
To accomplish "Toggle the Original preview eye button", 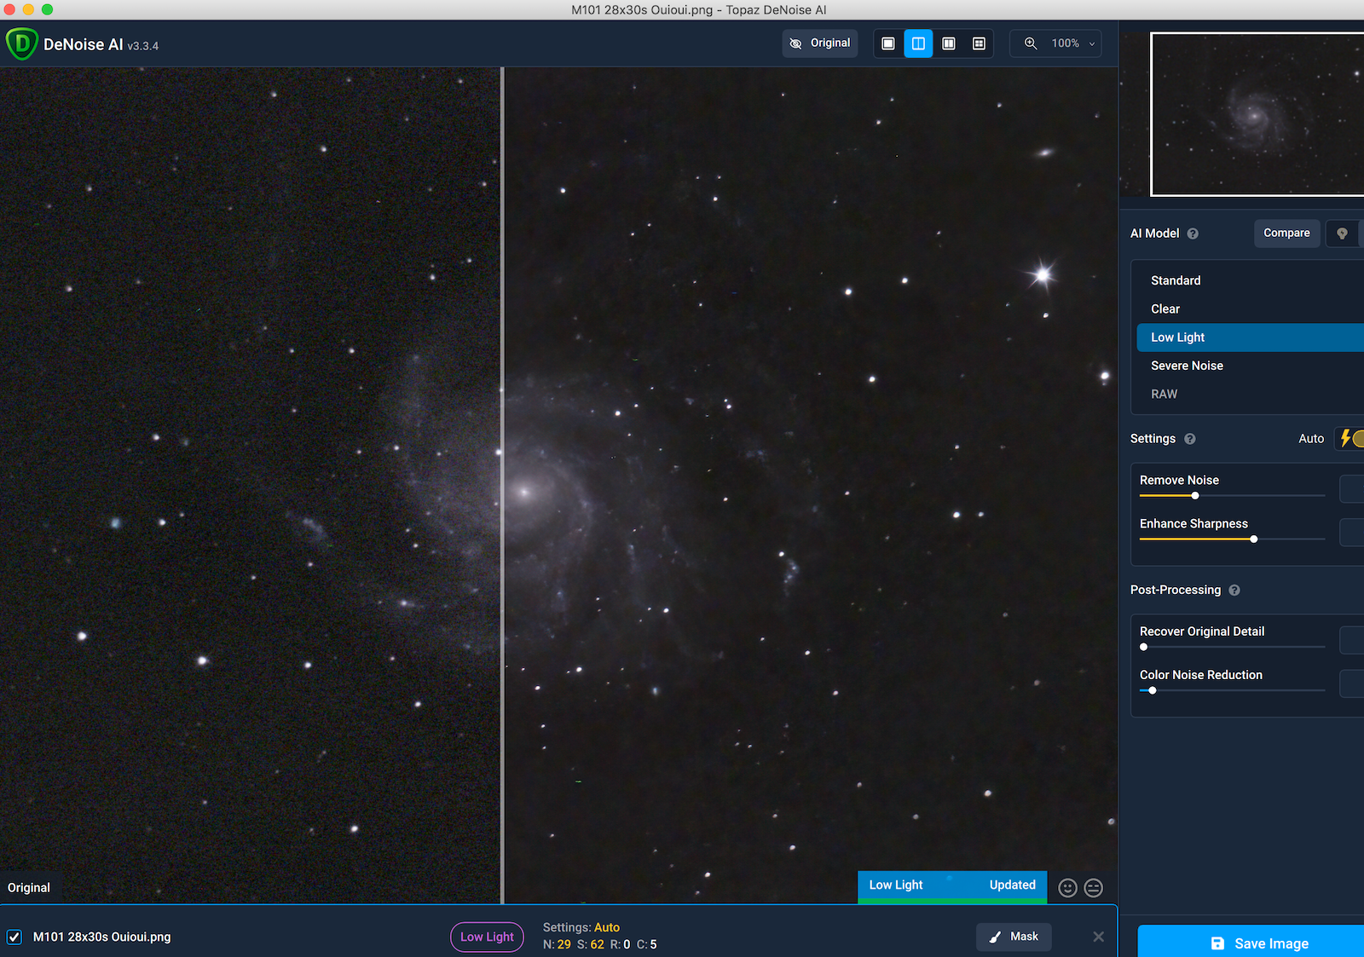I will click(x=819, y=43).
